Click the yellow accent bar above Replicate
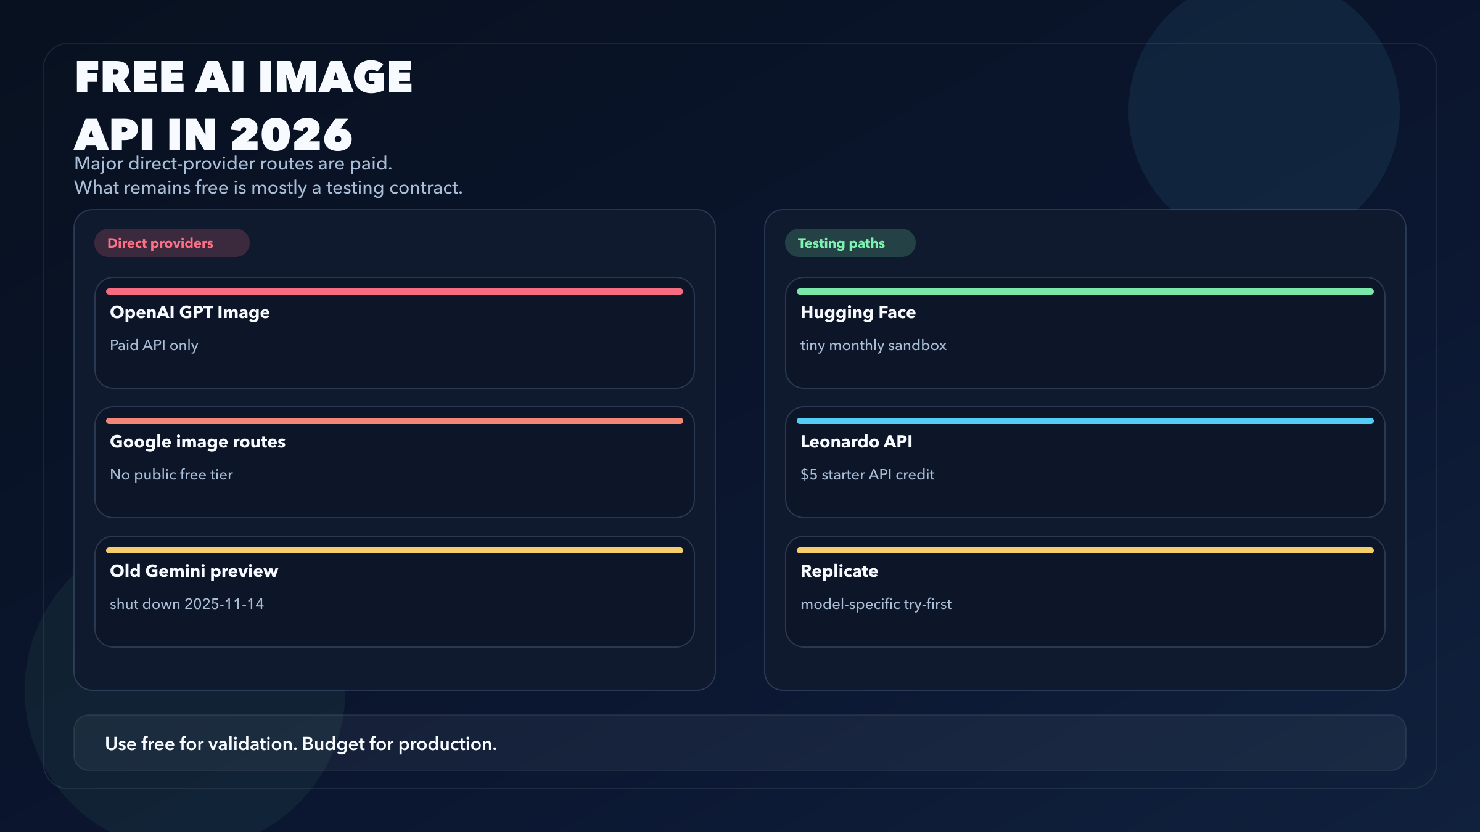The height and width of the screenshot is (832, 1480). coord(1085,550)
